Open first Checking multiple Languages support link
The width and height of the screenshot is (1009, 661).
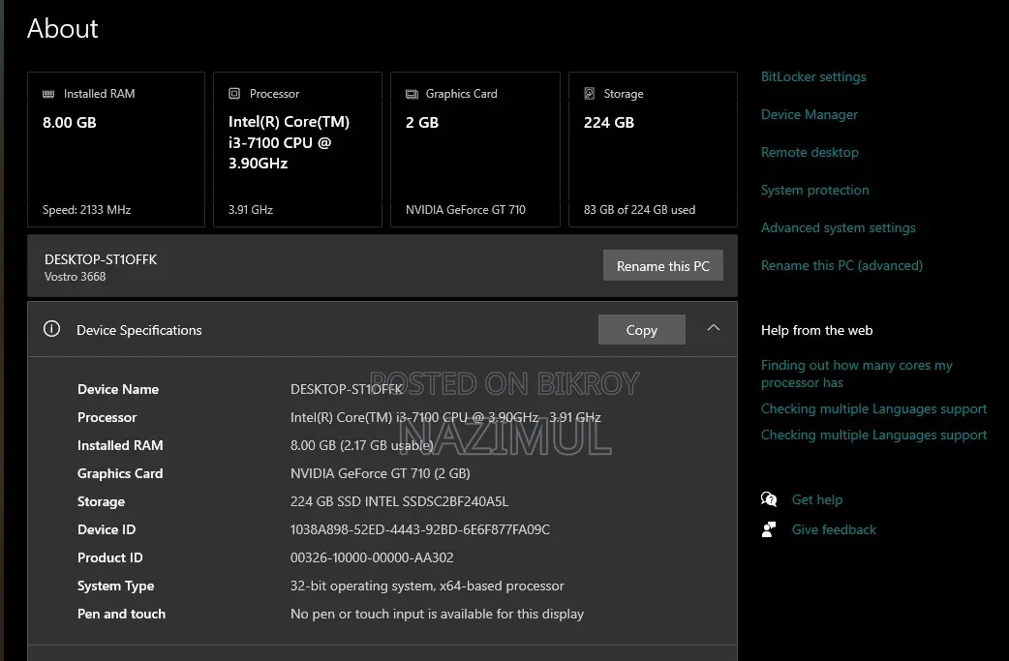(873, 409)
